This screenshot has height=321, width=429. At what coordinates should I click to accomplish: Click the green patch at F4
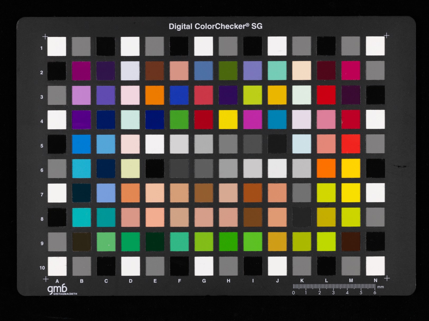click(x=179, y=120)
